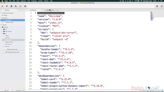Select the BasicApp file tree tab

pos(7,10)
